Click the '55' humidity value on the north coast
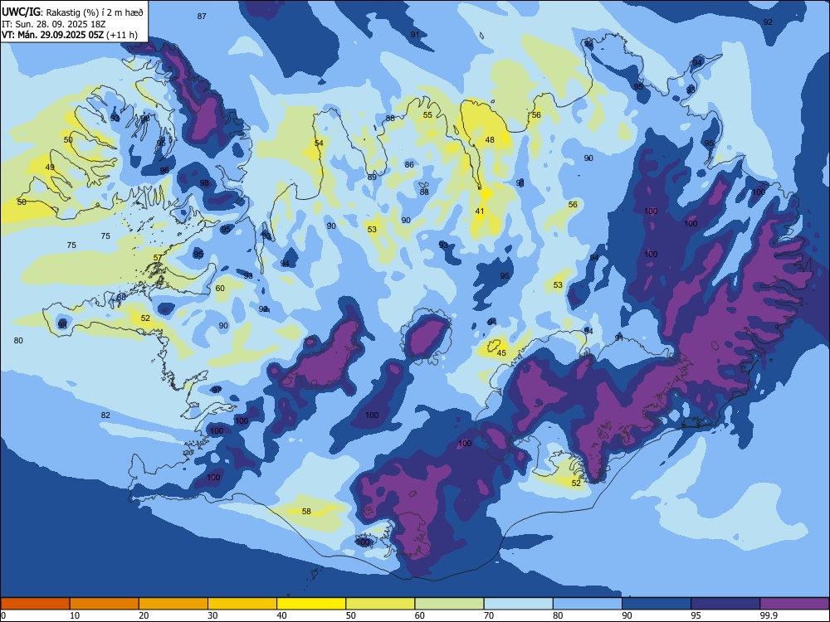Viewport: 830px width, 622px height. coord(427,114)
